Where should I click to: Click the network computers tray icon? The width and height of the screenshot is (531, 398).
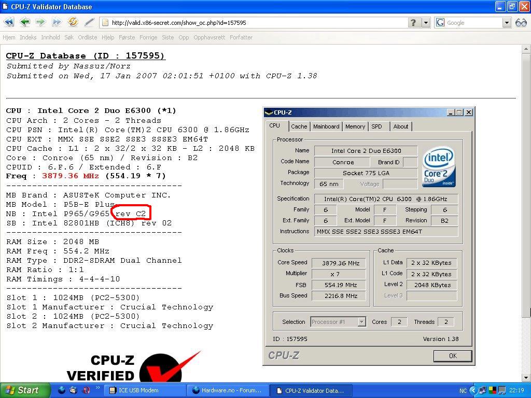coord(483,390)
